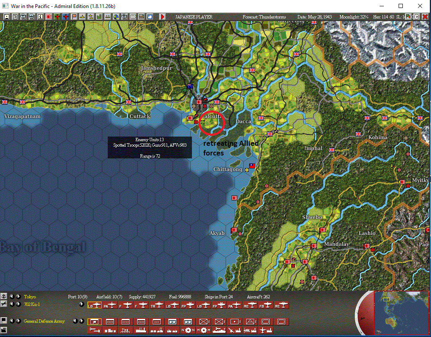Open the N naval shipyard gear icon
Viewport: 431px width, 337px height.
[187, 330]
